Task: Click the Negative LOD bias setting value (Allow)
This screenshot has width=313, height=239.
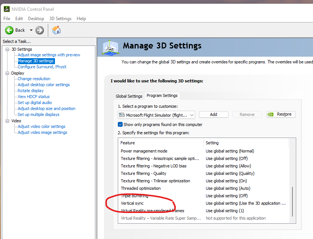Action: (228, 166)
